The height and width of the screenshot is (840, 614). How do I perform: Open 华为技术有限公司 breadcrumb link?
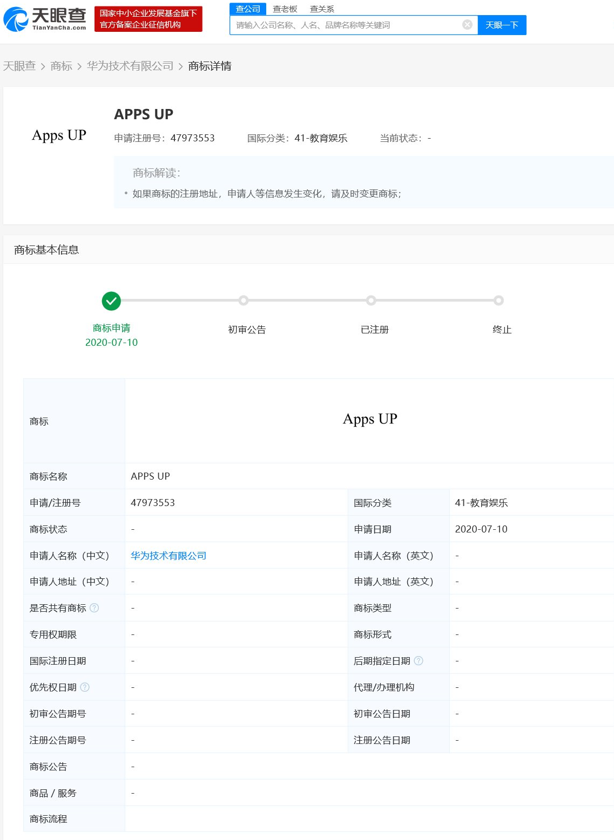pos(130,66)
